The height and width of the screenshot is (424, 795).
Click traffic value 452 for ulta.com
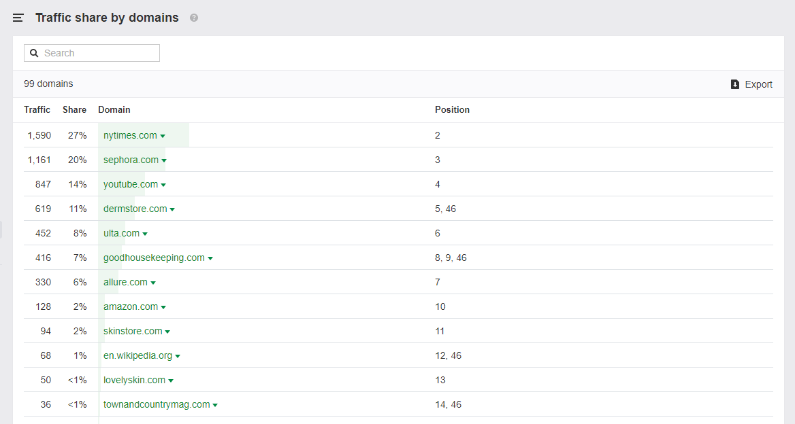pyautogui.click(x=43, y=233)
